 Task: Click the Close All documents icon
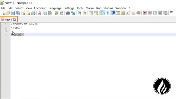click(28, 13)
